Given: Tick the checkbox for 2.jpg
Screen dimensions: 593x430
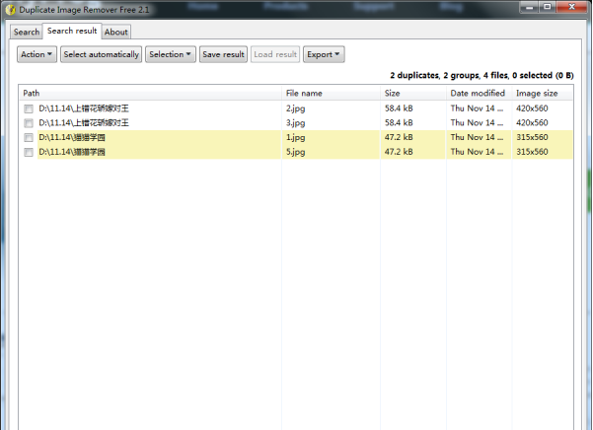Looking at the screenshot, I should (x=29, y=108).
